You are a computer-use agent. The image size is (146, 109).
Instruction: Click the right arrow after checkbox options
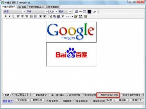(142, 95)
